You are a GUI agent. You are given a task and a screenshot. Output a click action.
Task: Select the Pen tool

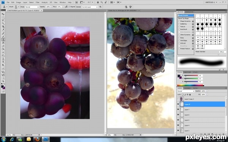pyautogui.click(x=3, y=59)
